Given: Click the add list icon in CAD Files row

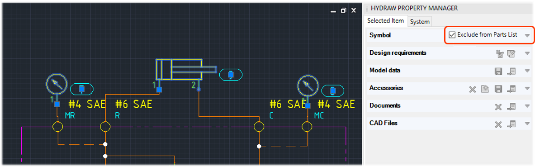Looking at the screenshot, I should coord(511,124).
